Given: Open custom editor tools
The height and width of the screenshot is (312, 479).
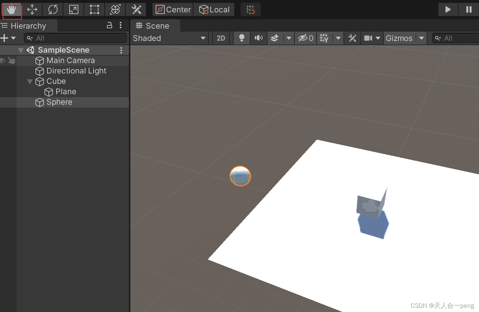Looking at the screenshot, I should pyautogui.click(x=136, y=10).
